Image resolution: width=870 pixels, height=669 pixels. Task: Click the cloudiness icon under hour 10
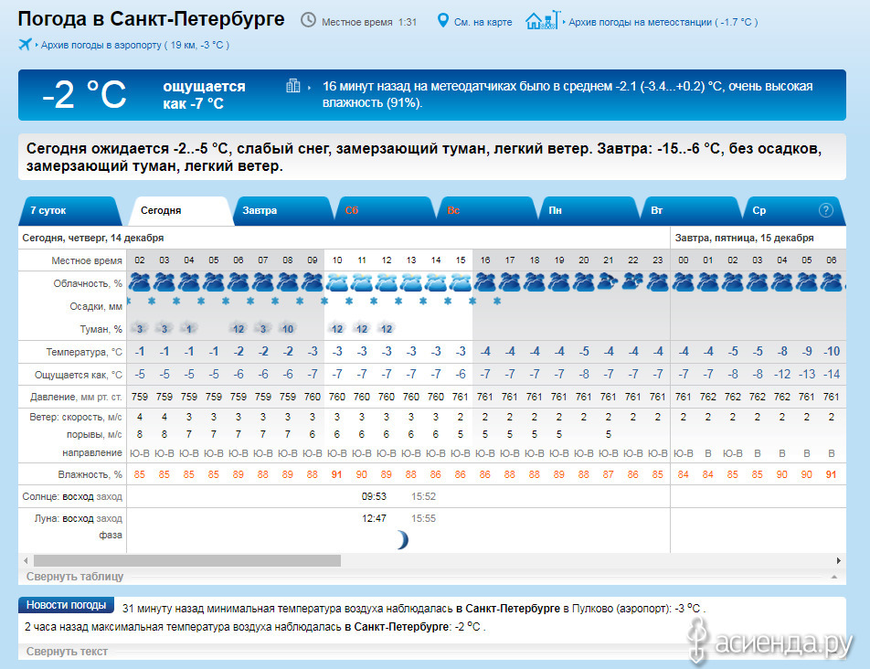[337, 282]
